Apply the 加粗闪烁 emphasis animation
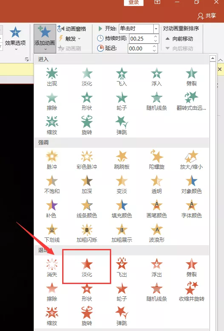Image resolution: width=224 pixels, height=331 pixels. coord(87,233)
